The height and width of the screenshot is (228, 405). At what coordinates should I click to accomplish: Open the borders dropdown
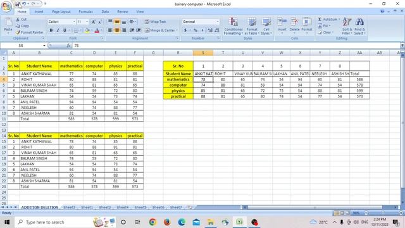pyautogui.click(x=80, y=30)
